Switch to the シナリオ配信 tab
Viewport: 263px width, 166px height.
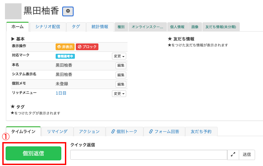(47, 27)
